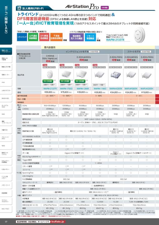
Task: Click the SNMP対応 tag beside インテリジェントモデル
Action: pos(95,52)
